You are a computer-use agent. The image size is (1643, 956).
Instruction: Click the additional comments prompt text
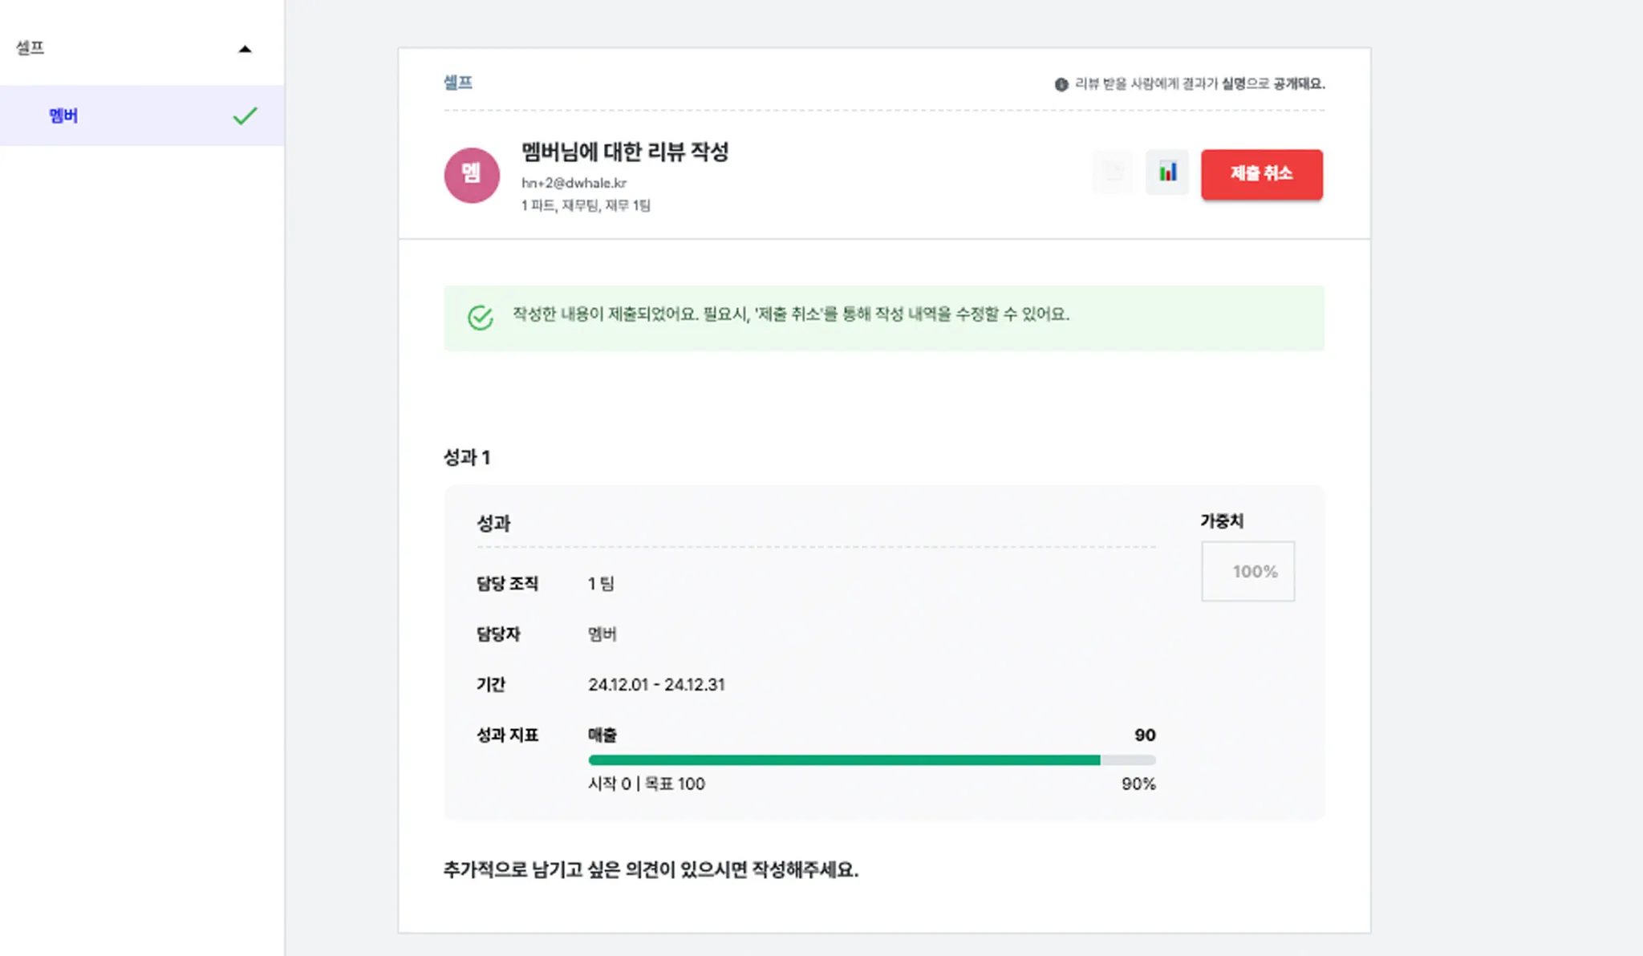coord(651,870)
